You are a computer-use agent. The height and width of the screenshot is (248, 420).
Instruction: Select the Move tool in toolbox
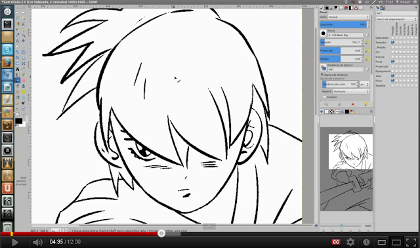[24, 41]
